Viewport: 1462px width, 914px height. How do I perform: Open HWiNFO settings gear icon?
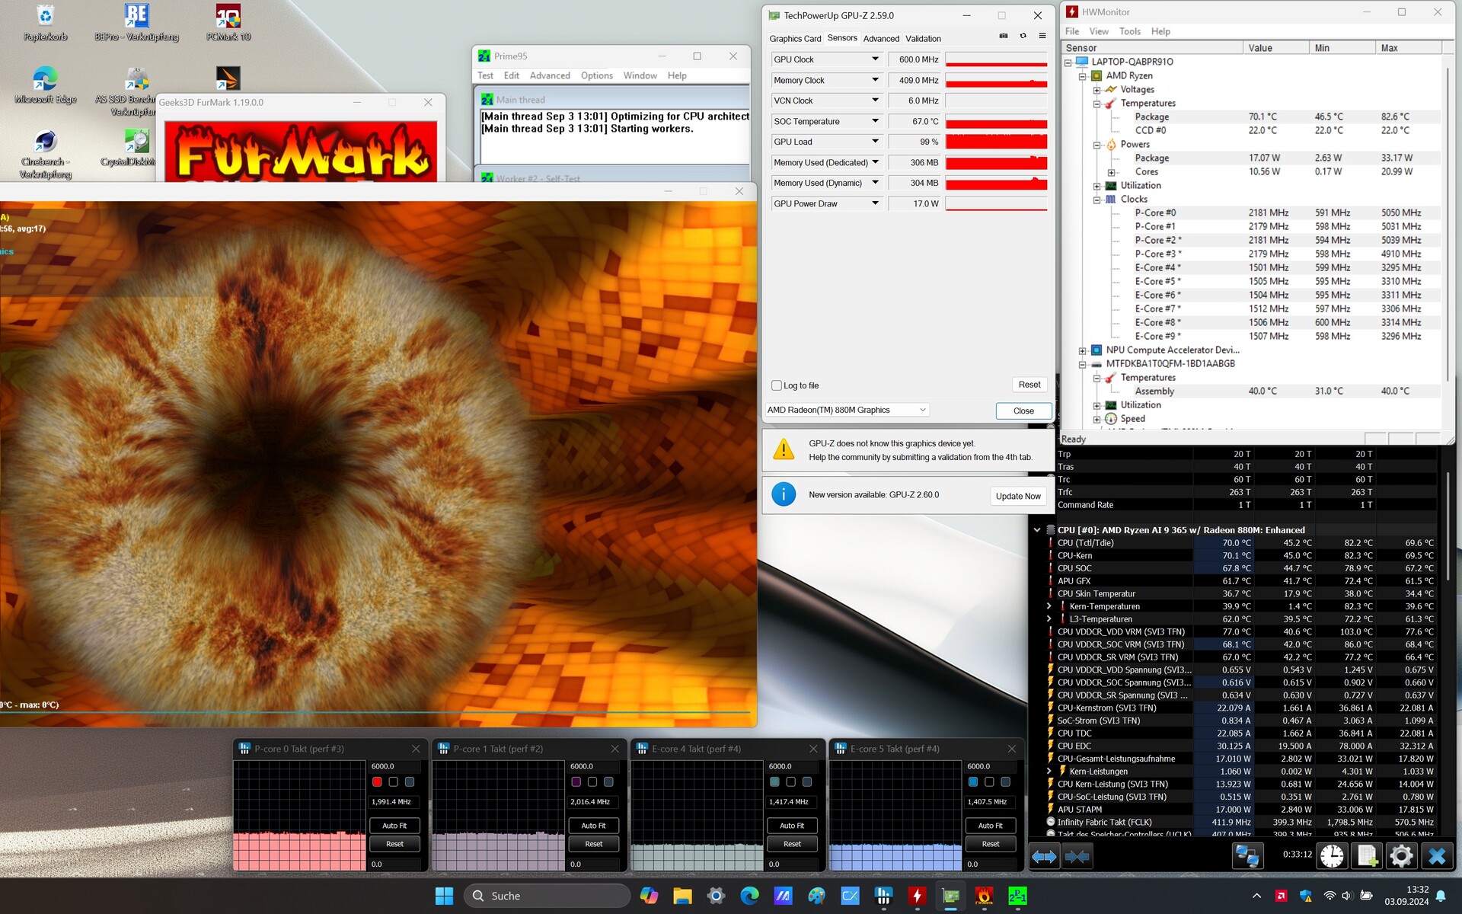pyautogui.click(x=1401, y=856)
